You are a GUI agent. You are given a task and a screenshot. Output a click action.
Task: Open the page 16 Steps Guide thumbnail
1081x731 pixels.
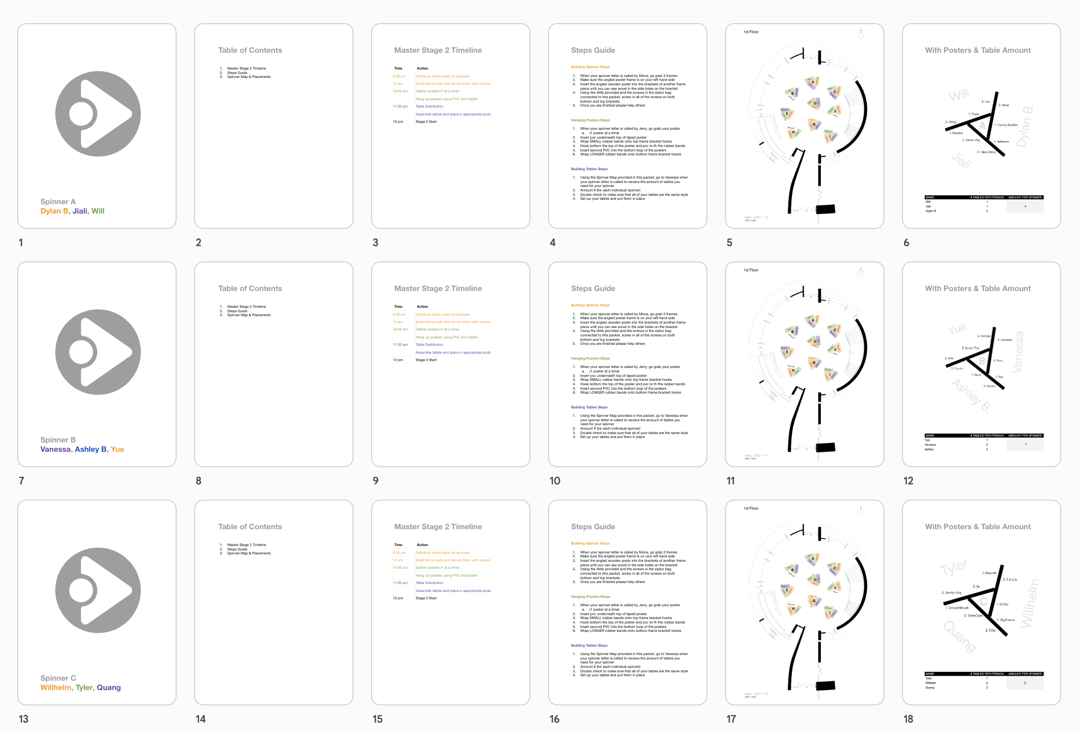[627, 602]
